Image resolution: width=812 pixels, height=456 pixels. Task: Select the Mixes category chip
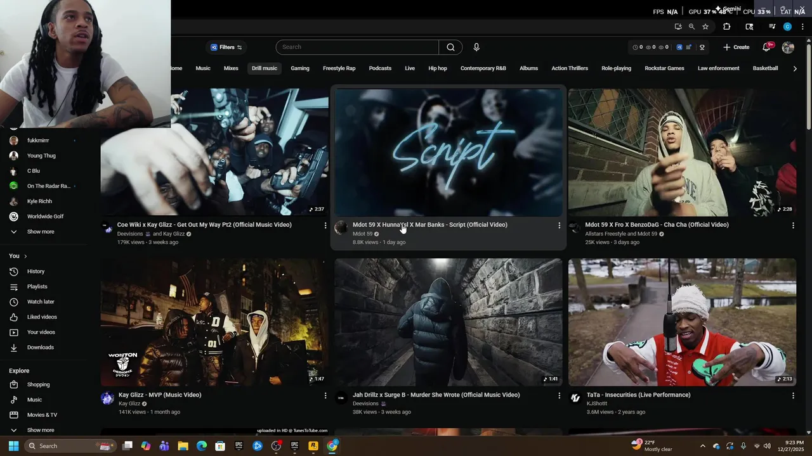coord(231,68)
